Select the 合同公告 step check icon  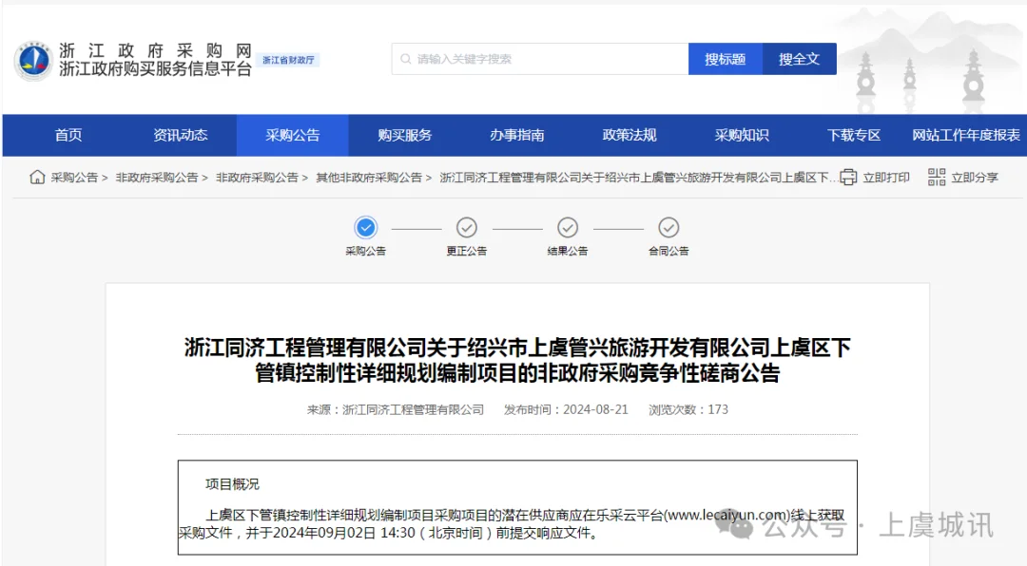tap(669, 228)
